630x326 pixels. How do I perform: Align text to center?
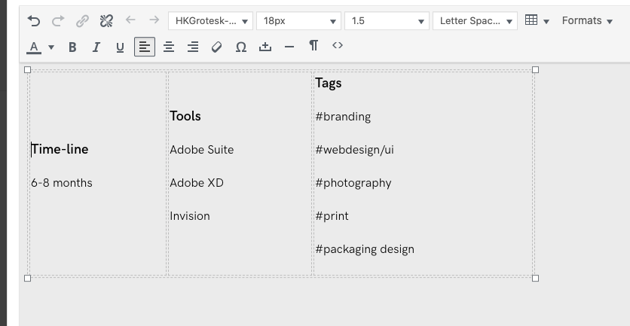169,47
